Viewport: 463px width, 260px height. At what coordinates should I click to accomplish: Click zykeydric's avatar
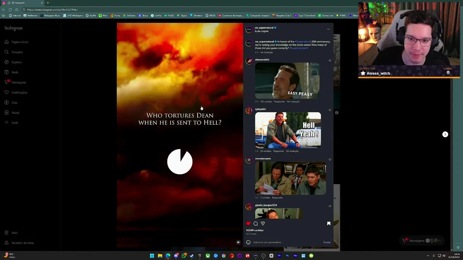(249, 110)
